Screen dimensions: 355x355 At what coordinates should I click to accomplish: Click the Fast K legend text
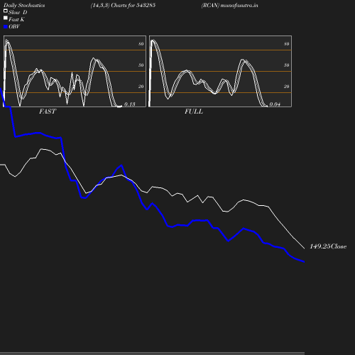(16, 20)
